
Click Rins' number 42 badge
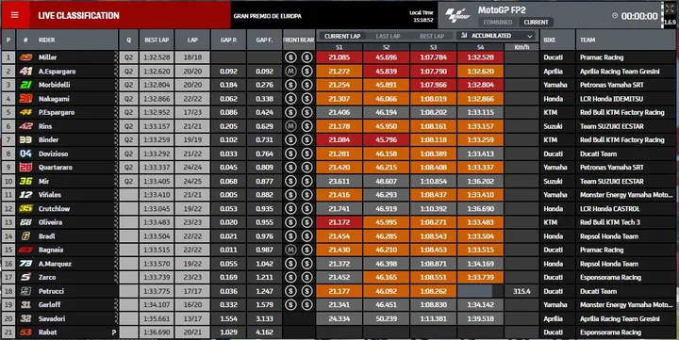click(25, 126)
